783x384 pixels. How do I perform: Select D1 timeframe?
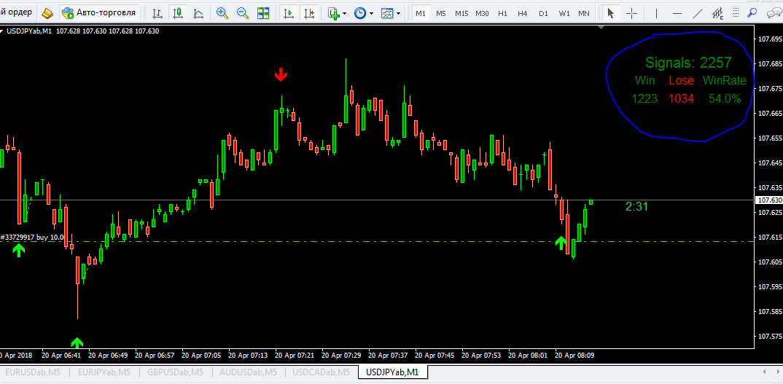coord(543,13)
